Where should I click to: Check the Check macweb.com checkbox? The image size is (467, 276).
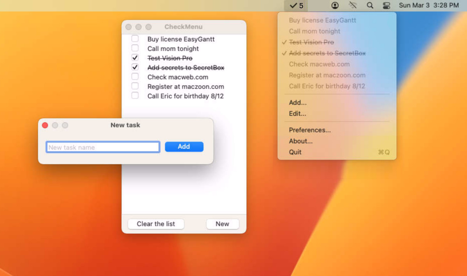click(x=135, y=77)
